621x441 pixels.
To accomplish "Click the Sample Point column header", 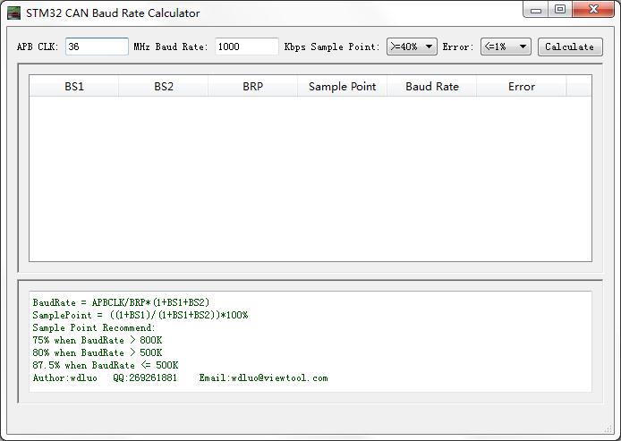I will [342, 87].
